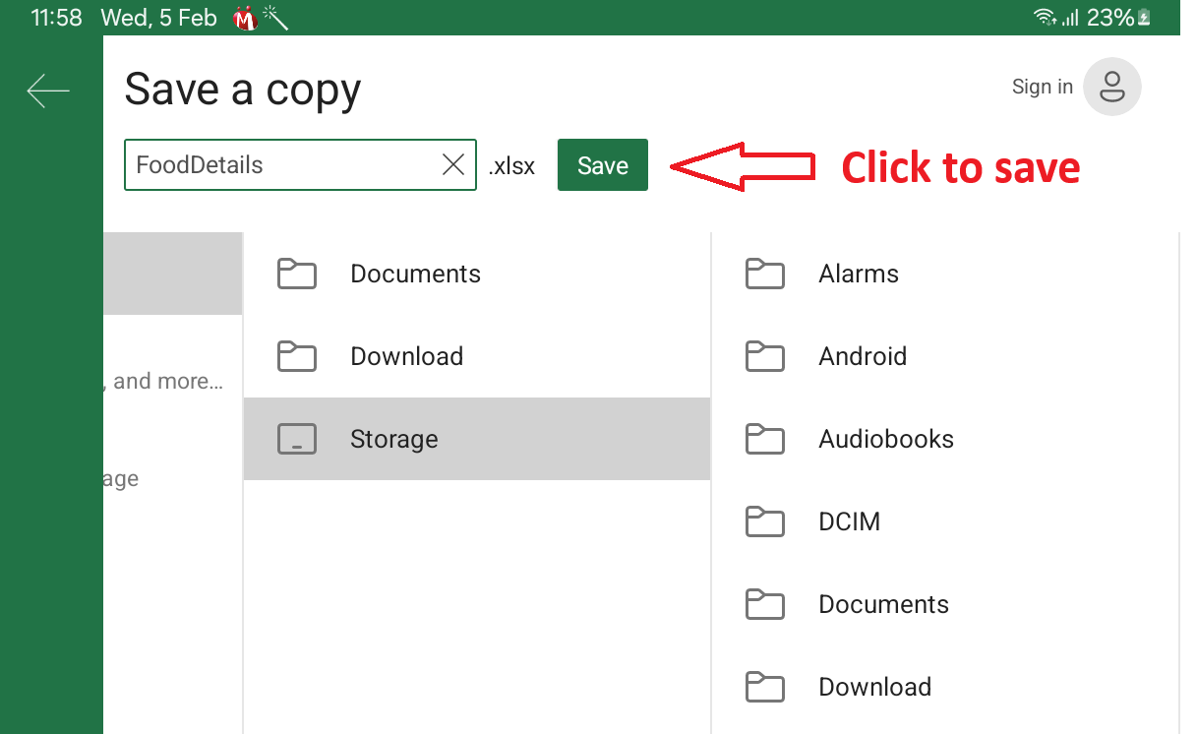Click middle column Download folder icon

[x=297, y=356]
